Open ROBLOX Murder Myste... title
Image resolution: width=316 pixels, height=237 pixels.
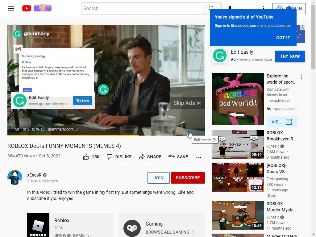(x=281, y=207)
